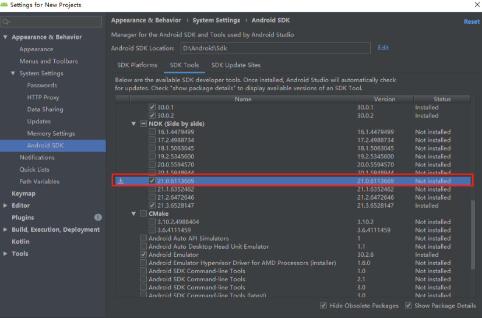Click the Plugins update count badge
Screen dimensions: 482x318
[x=98, y=217]
